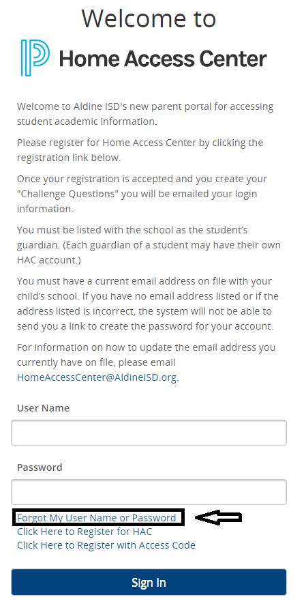Click the For information on how to update text
Screen dimensions: 306x608
tap(146, 347)
